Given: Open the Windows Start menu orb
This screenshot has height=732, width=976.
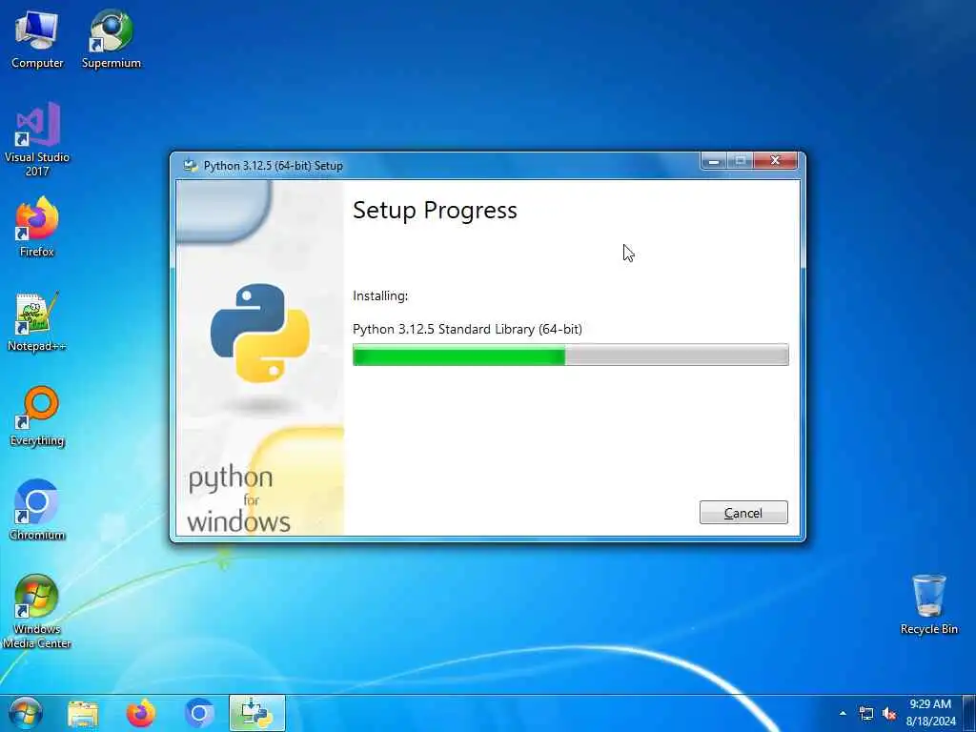Looking at the screenshot, I should click(x=26, y=713).
